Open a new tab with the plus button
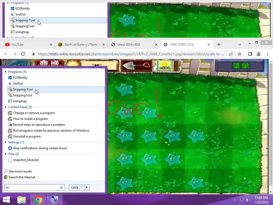 click(219, 45)
